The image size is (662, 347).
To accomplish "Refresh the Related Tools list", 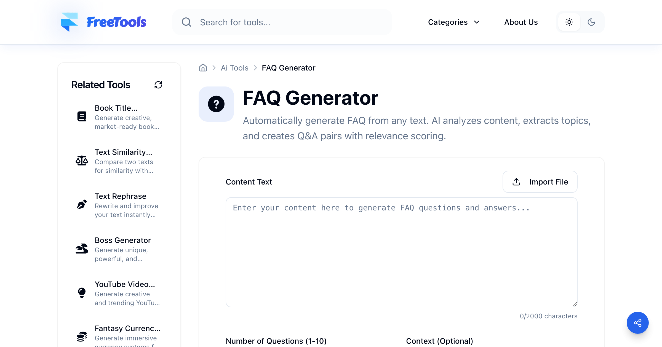I will [158, 85].
